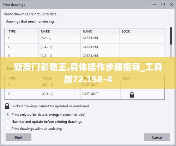Viewport: 176px width, 146px height.
Task: Click NAME column header in top table
Action: 87,31
